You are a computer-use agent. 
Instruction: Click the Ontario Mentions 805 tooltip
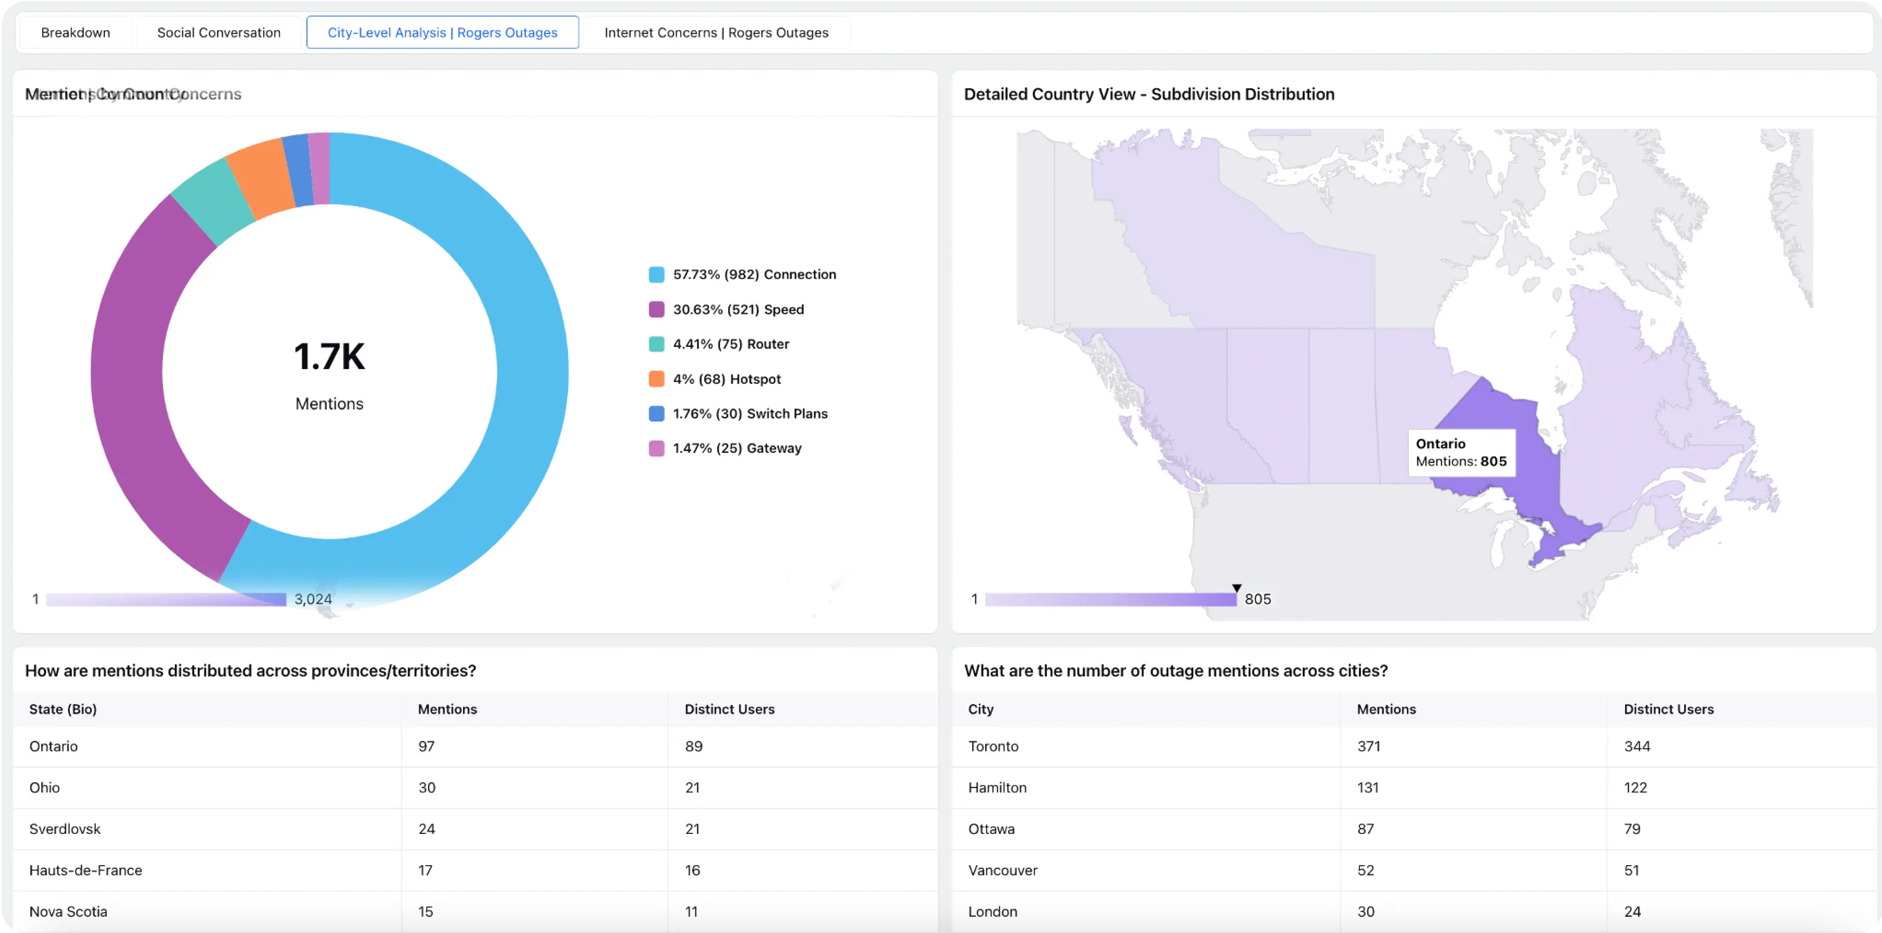click(x=1461, y=452)
